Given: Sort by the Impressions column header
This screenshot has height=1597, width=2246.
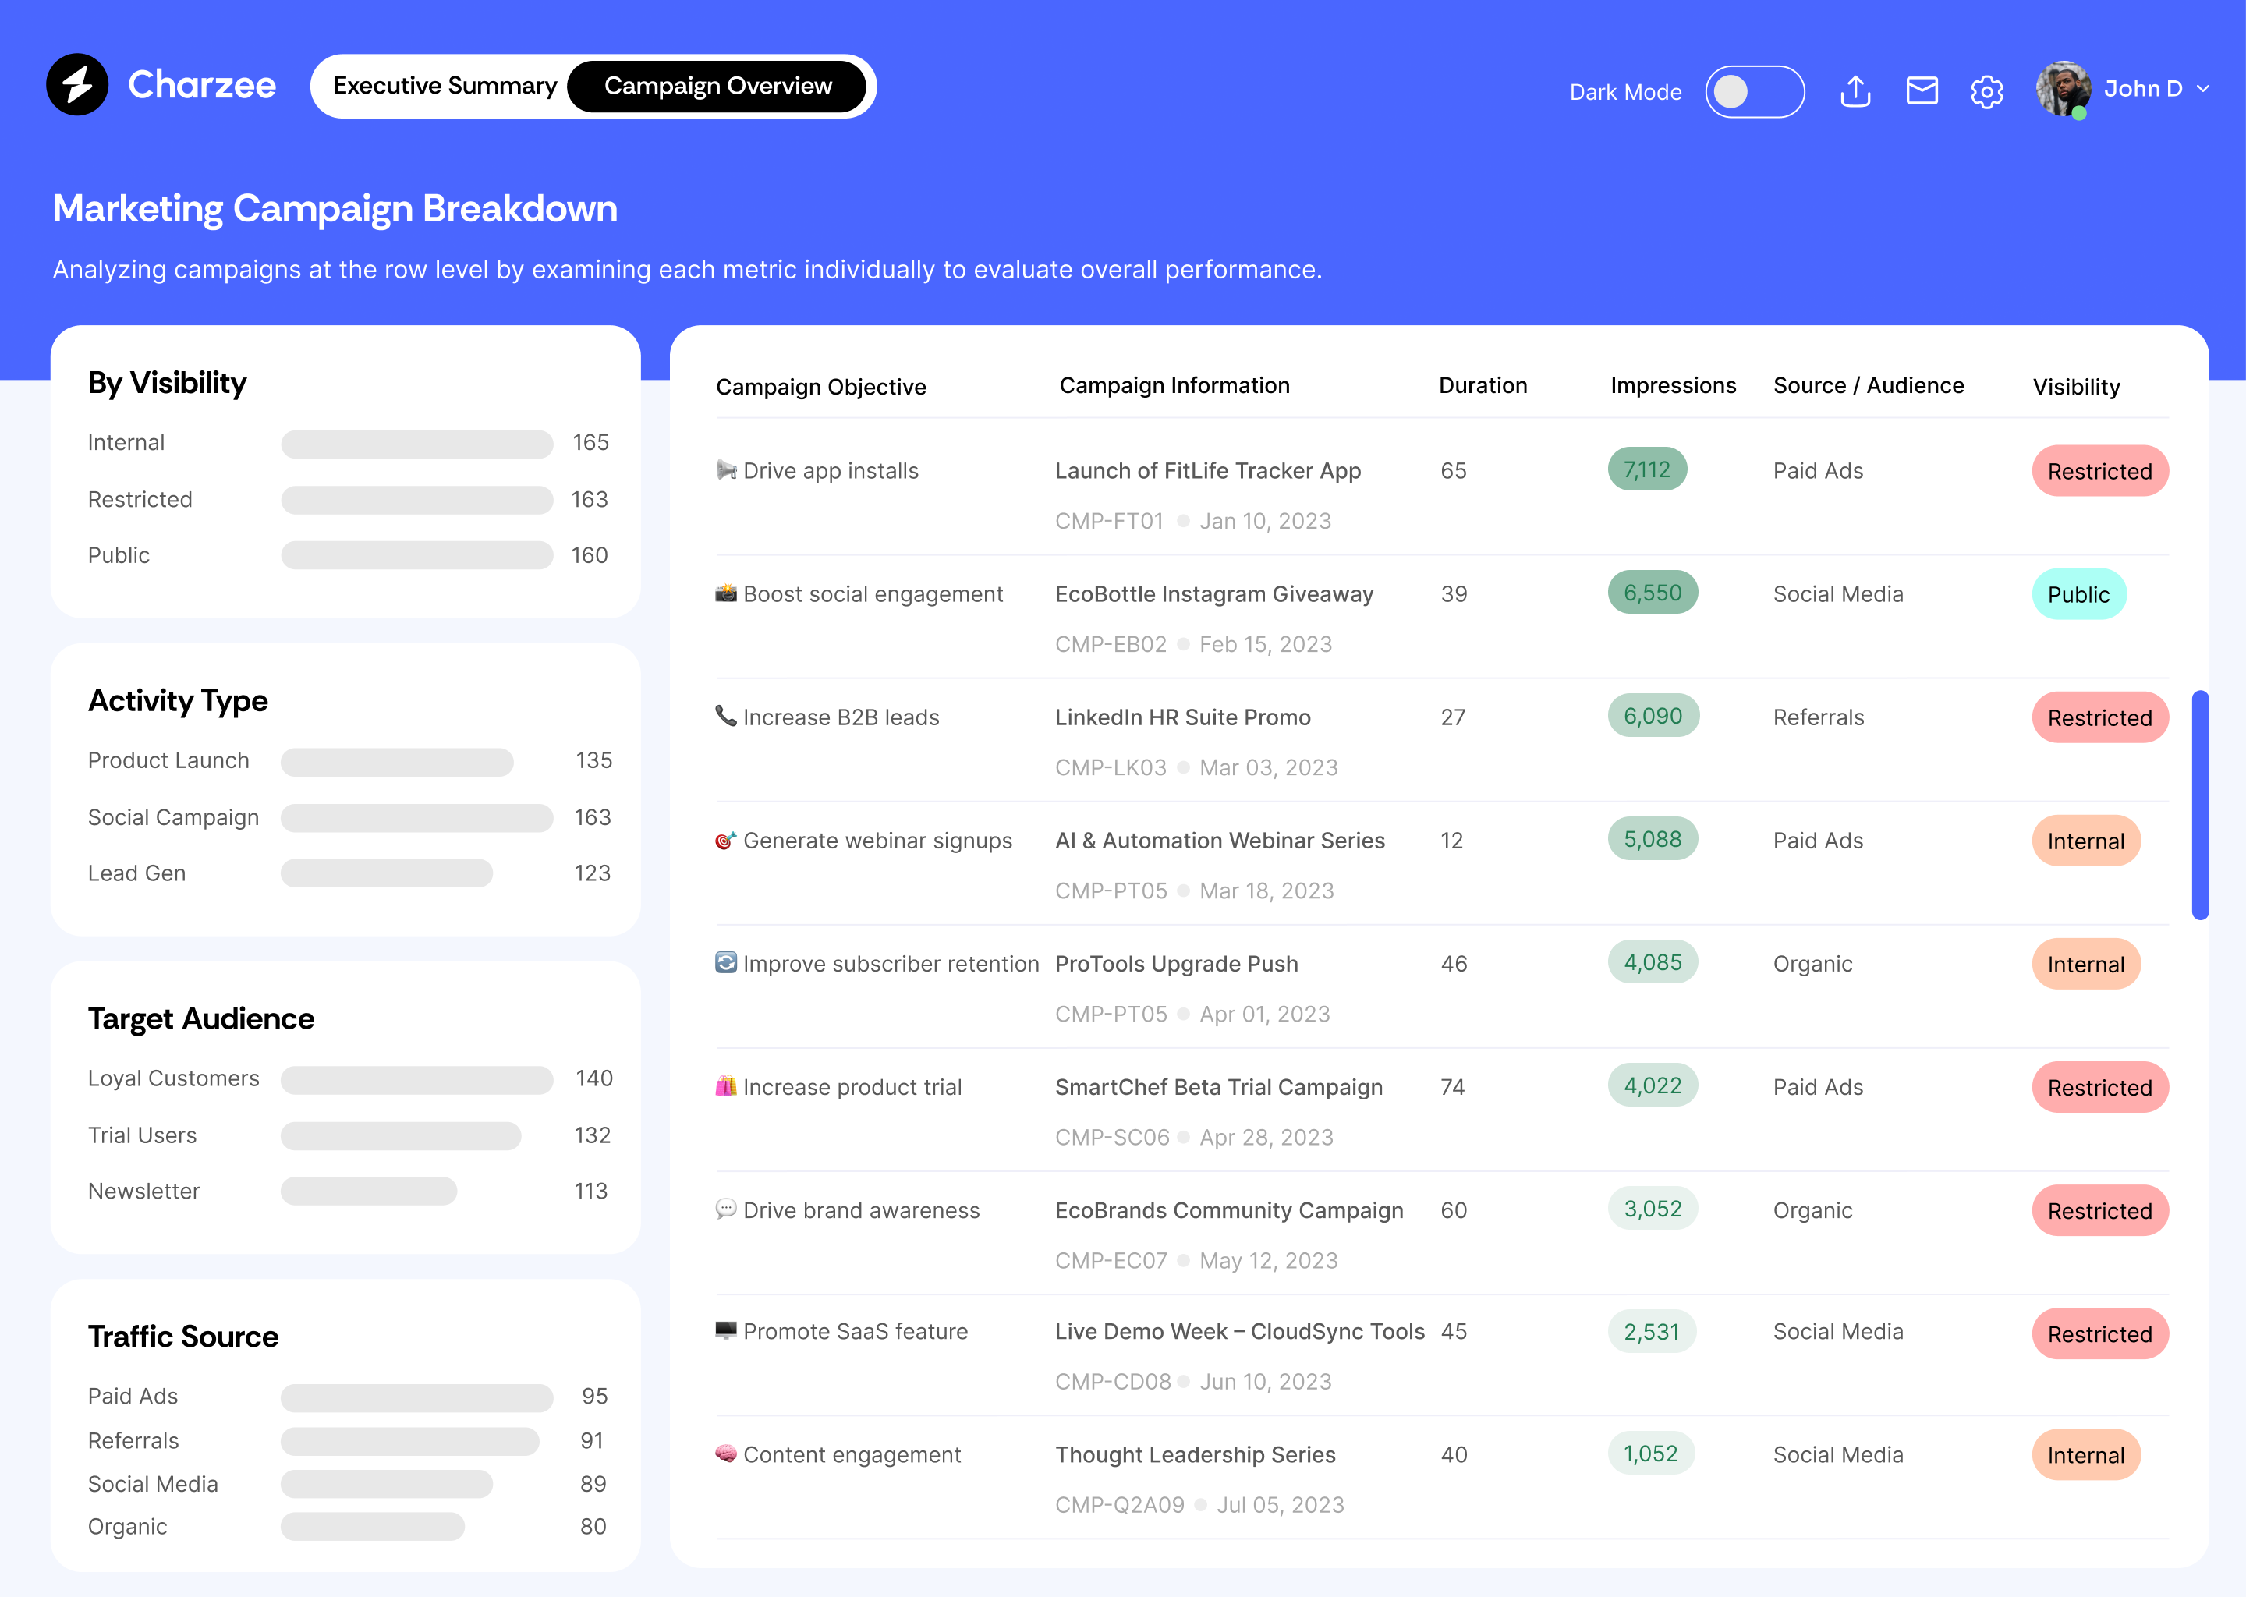Looking at the screenshot, I should (x=1673, y=385).
